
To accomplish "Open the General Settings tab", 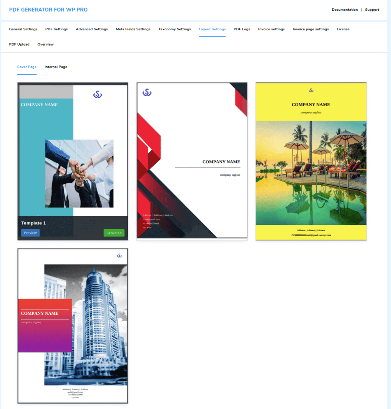I will [x=23, y=29].
